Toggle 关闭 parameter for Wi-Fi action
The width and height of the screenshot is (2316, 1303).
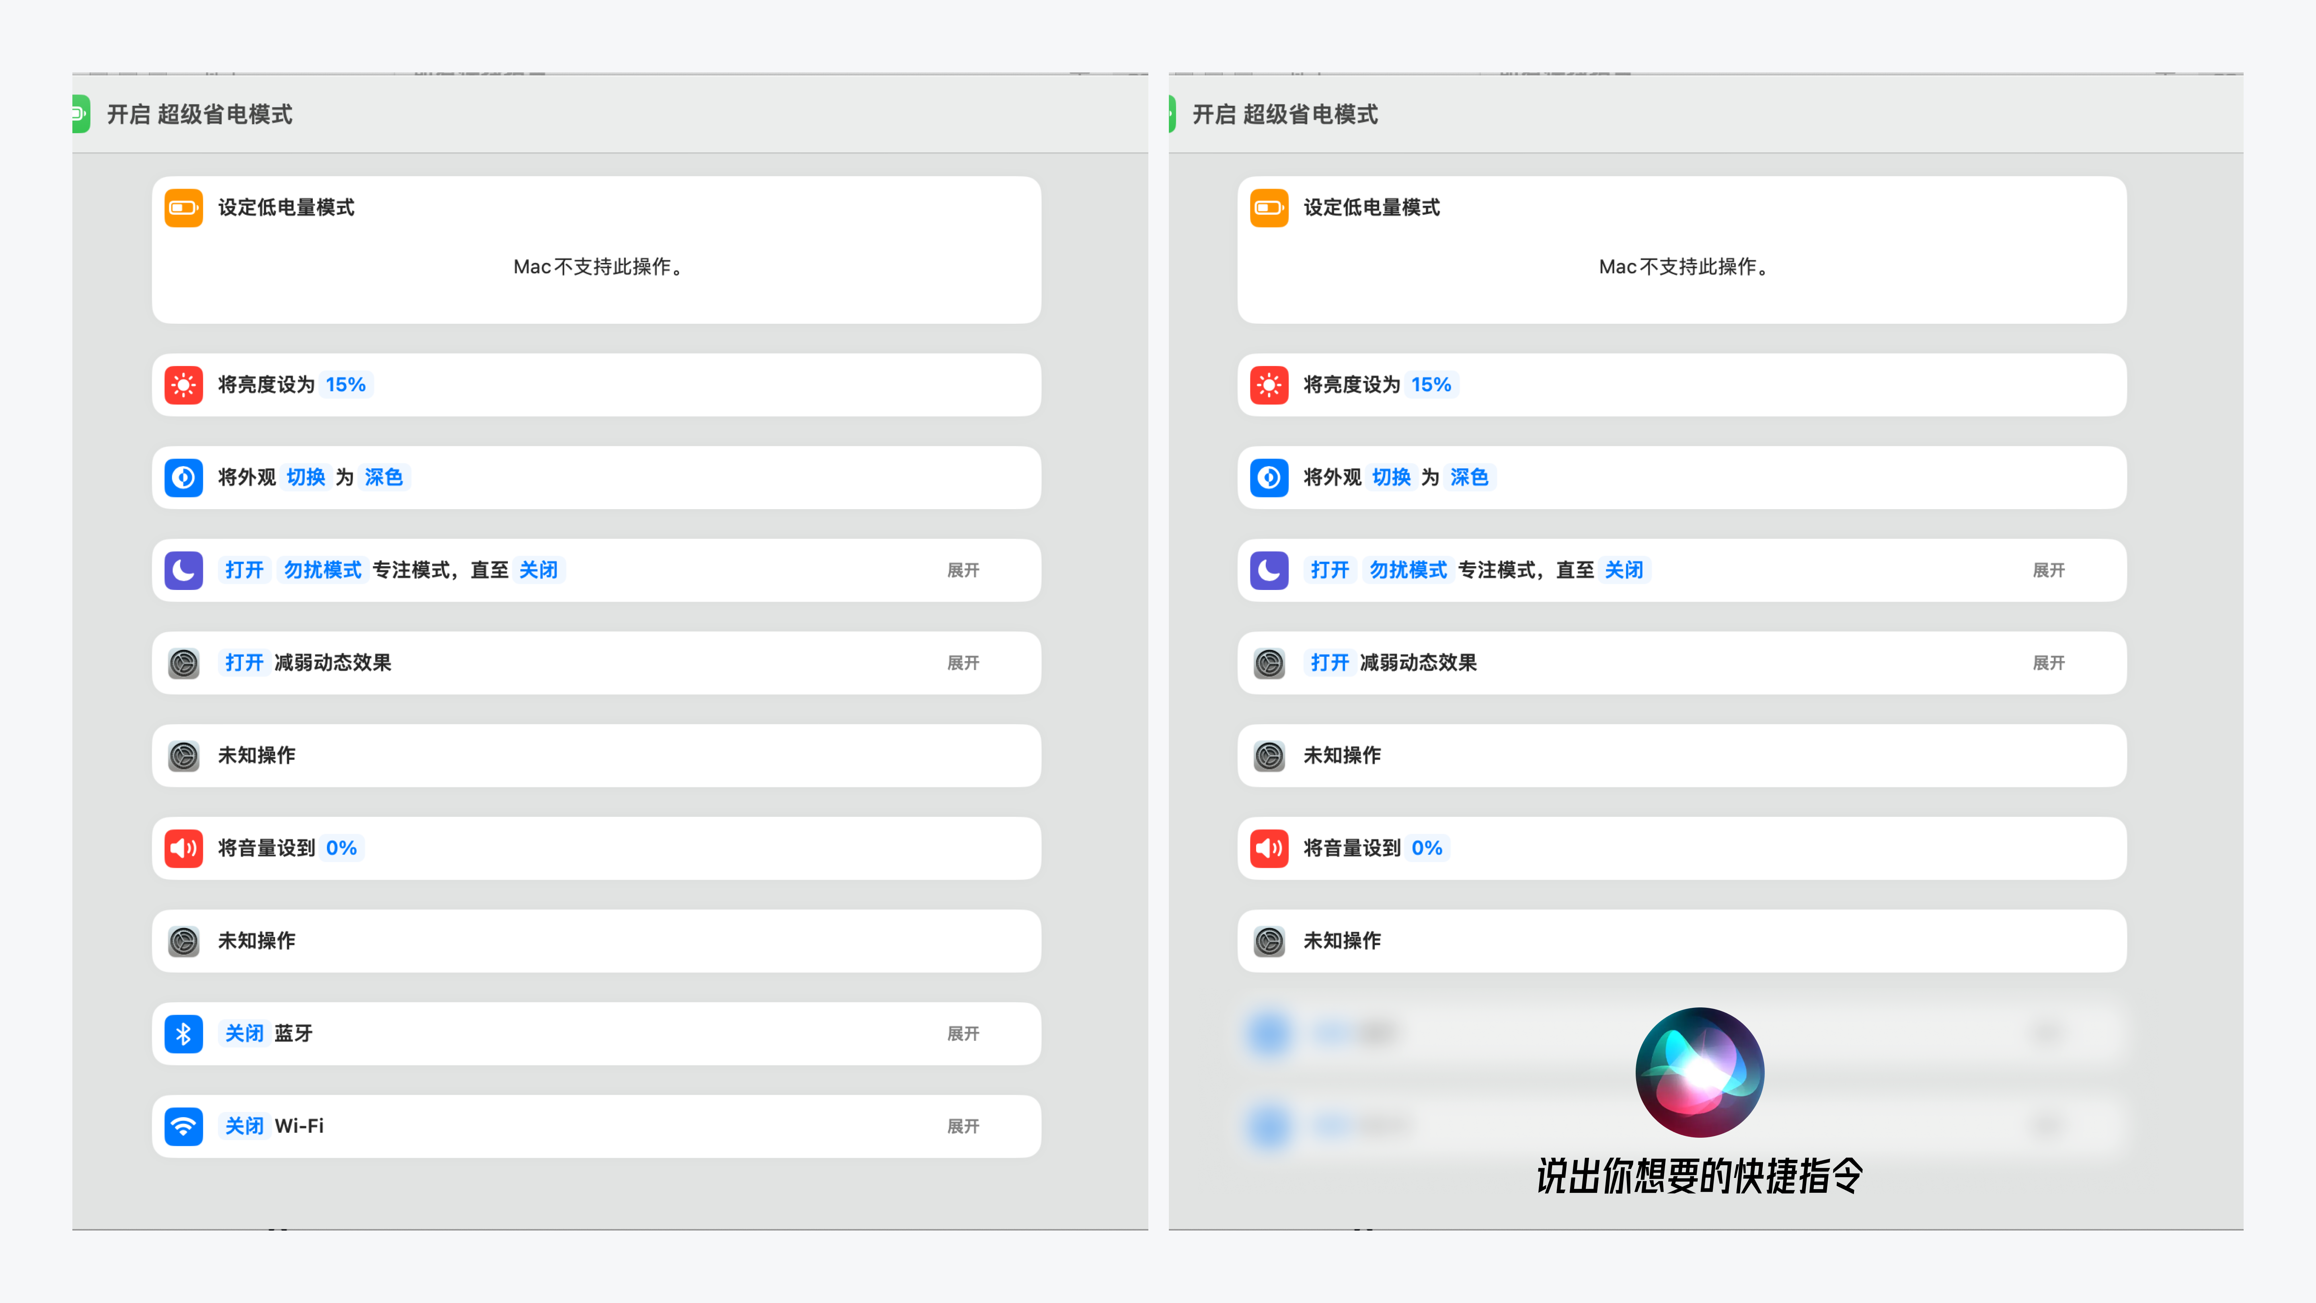tap(244, 1126)
